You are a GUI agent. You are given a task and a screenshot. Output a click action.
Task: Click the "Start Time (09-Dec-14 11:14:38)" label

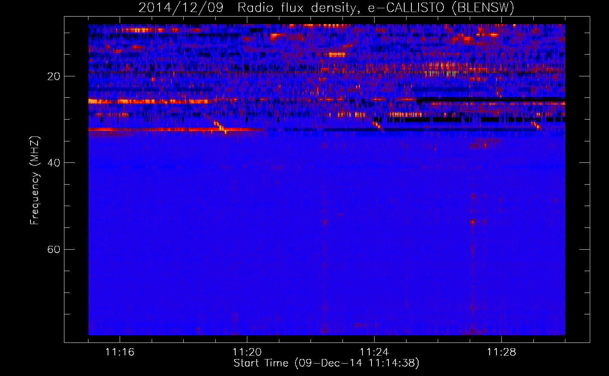[326, 363]
